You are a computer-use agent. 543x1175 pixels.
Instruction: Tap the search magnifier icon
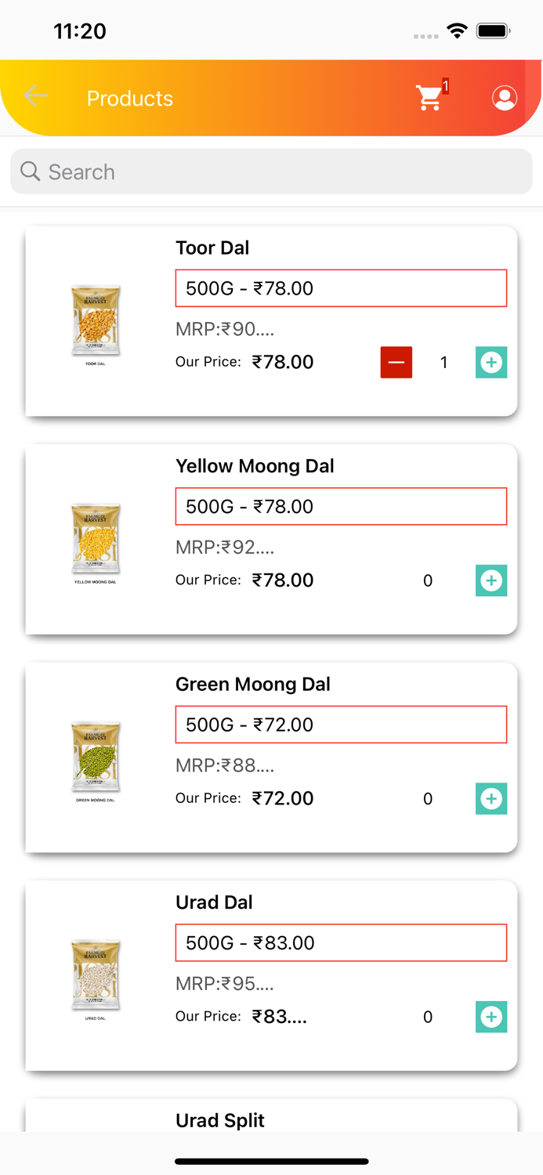(x=30, y=172)
